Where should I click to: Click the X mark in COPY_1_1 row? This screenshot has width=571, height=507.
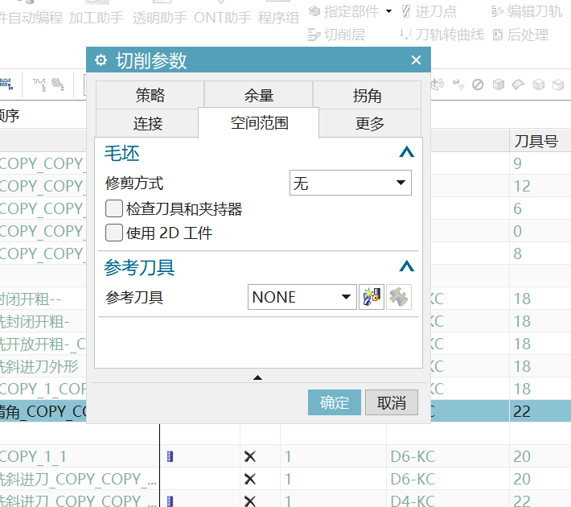coord(250,456)
